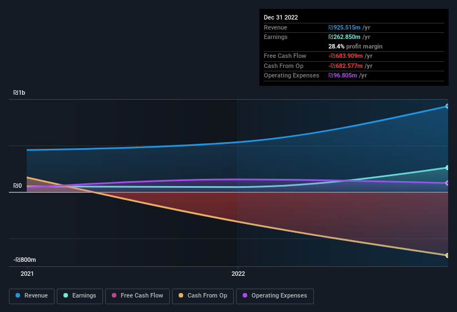Click the 2021 x-axis label
This screenshot has height=312, width=457.
(27, 274)
